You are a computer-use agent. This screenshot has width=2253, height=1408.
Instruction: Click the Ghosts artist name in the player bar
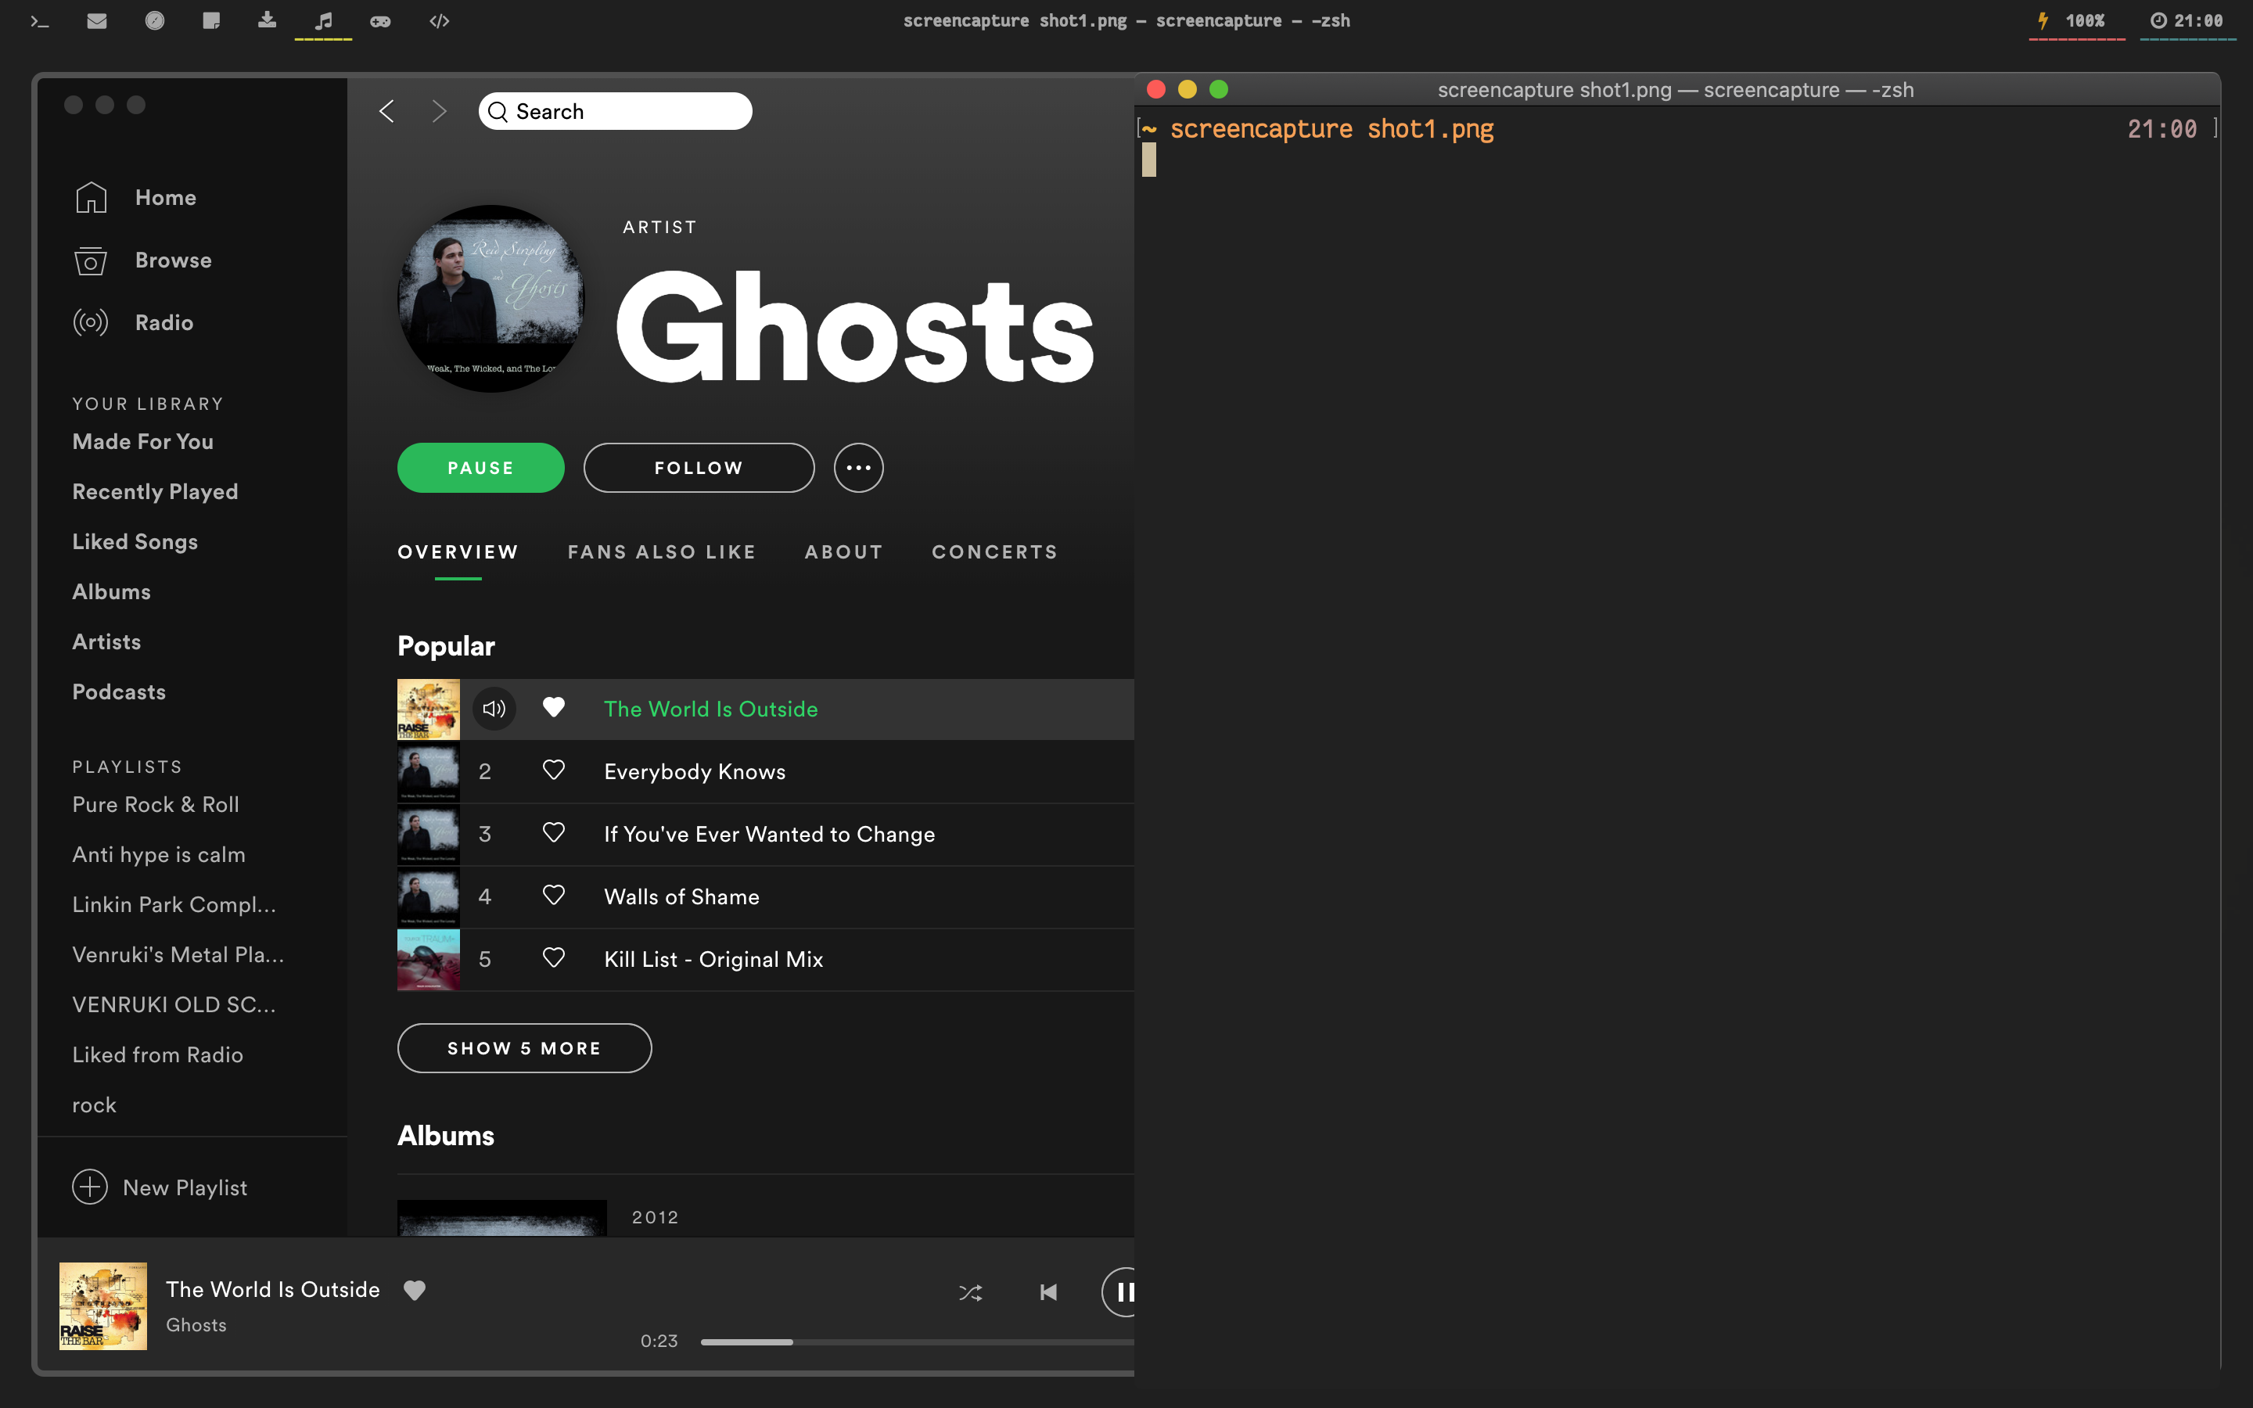click(x=196, y=1325)
